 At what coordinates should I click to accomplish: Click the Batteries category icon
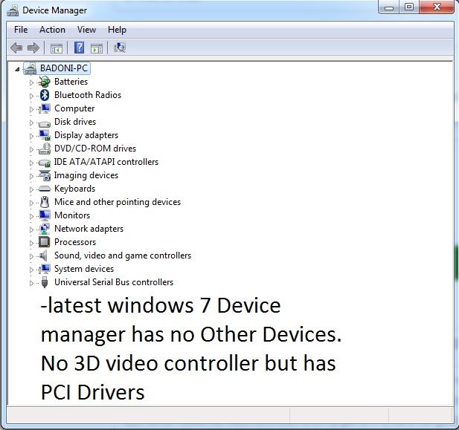click(44, 82)
